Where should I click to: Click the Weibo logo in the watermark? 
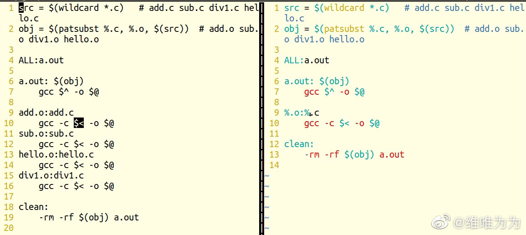441,223
